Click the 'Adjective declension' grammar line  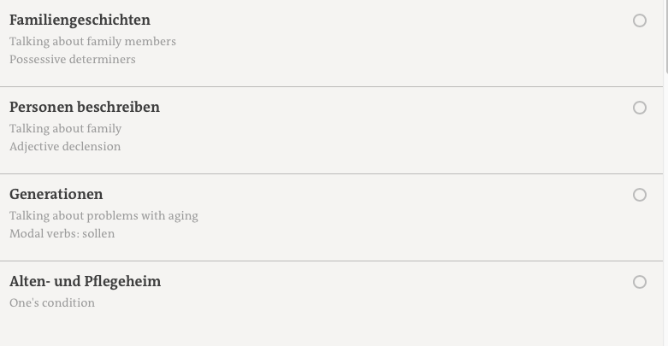[65, 146]
